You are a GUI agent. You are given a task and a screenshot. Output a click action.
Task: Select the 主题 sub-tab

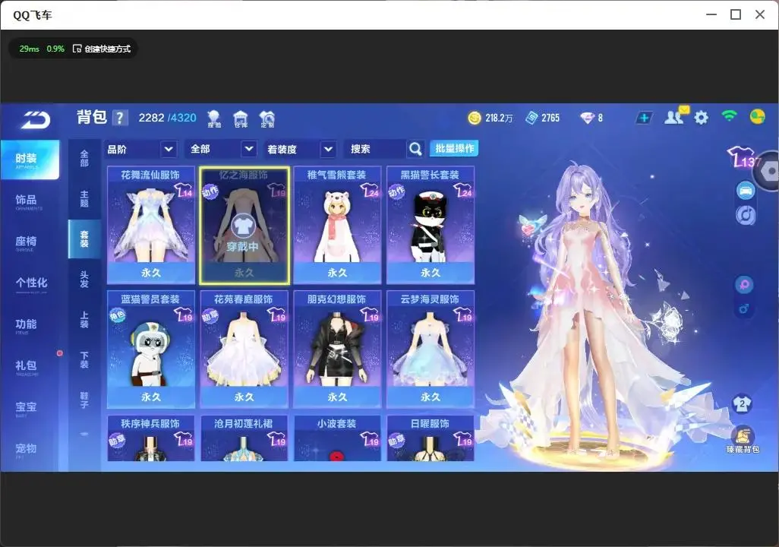(x=84, y=198)
